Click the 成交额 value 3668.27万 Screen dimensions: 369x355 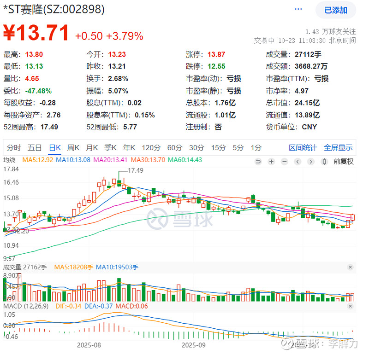click(x=311, y=66)
